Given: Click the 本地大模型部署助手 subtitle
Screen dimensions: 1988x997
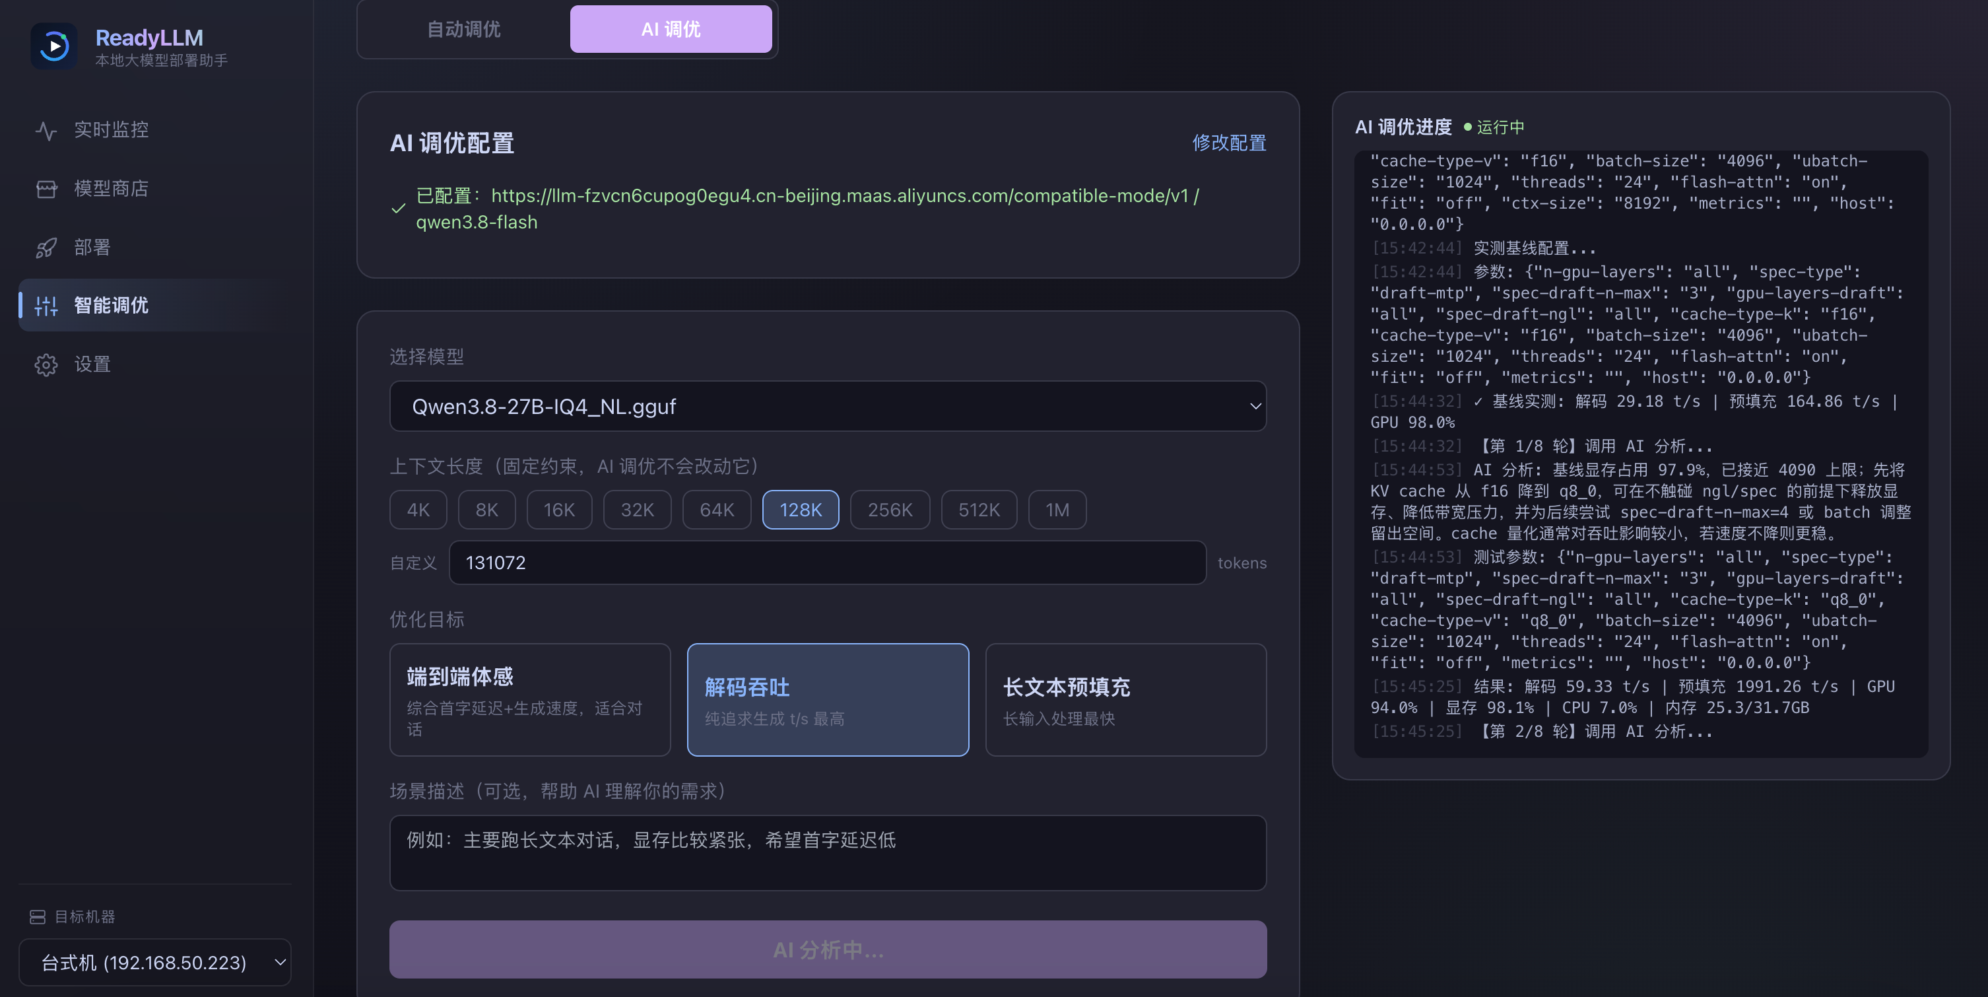Looking at the screenshot, I should coord(161,60).
